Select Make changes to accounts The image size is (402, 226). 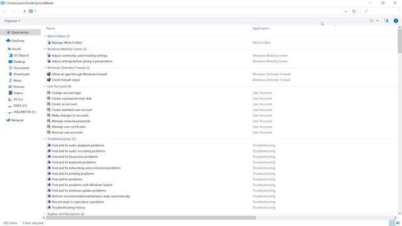[x=70, y=116]
